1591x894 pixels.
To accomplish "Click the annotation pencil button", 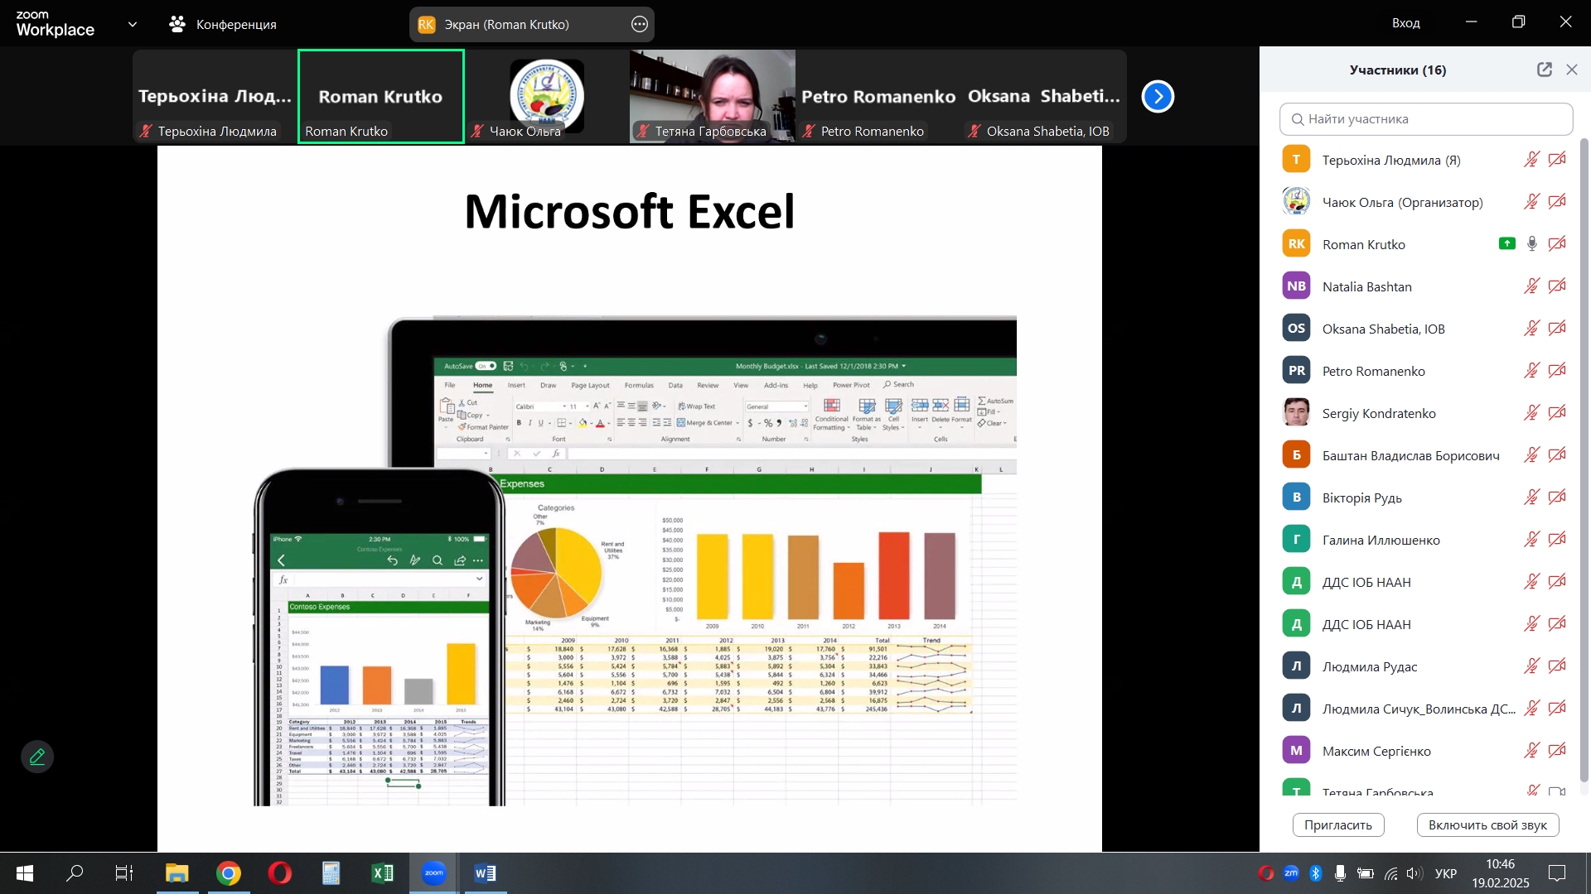I will [x=37, y=757].
